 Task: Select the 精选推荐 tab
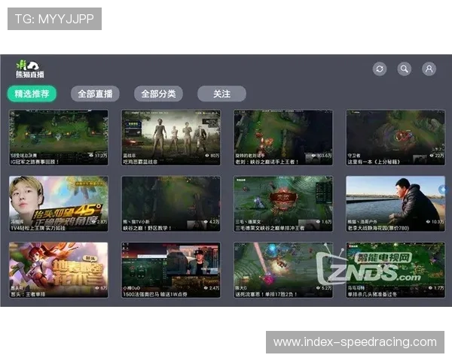click(32, 94)
